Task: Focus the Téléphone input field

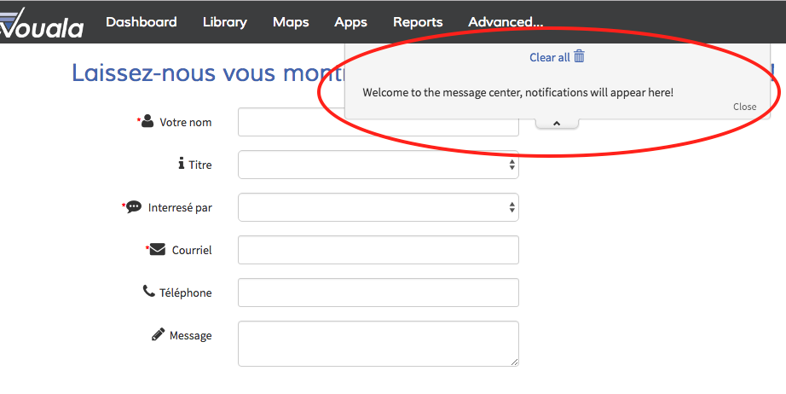Action: pyautogui.click(x=378, y=293)
